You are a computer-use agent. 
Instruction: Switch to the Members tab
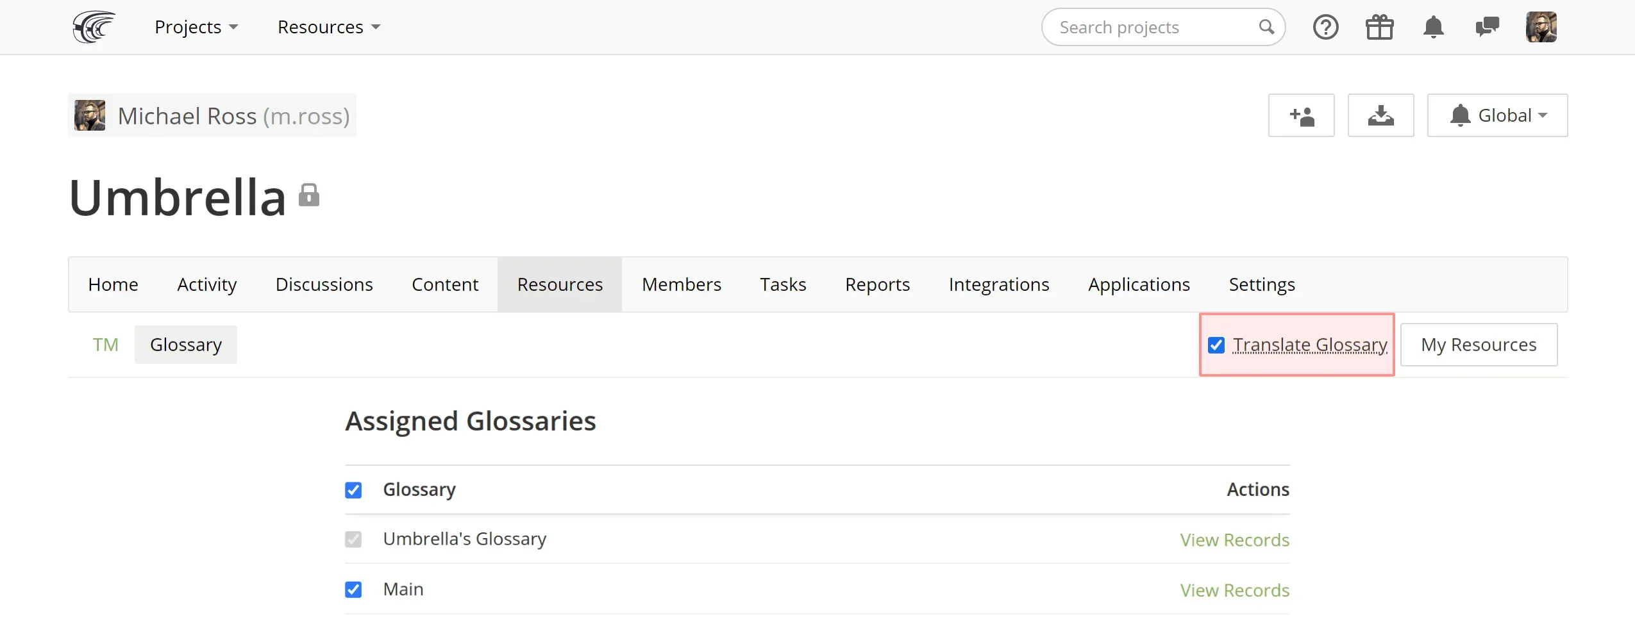pos(681,284)
